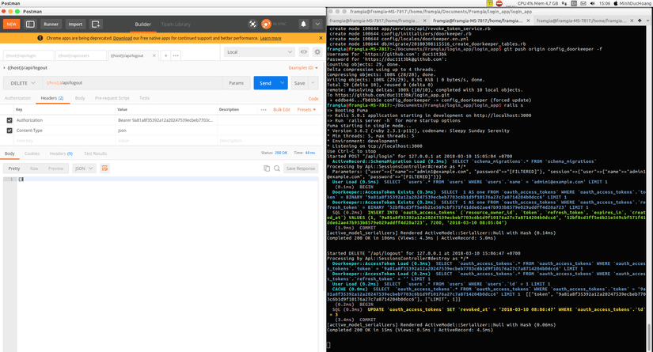Send the request with blue Send button

click(x=265, y=83)
